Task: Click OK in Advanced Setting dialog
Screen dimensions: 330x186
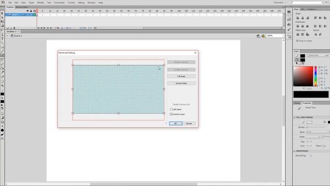Action: point(175,123)
